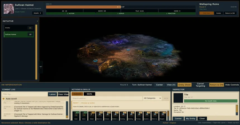Center view from the DM Impersonation bar
Screen dimensions: 240x125
(x=159, y=85)
